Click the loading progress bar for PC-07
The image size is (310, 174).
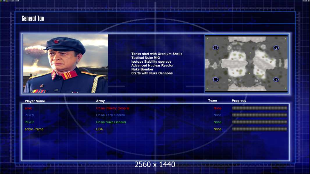pos(260,122)
